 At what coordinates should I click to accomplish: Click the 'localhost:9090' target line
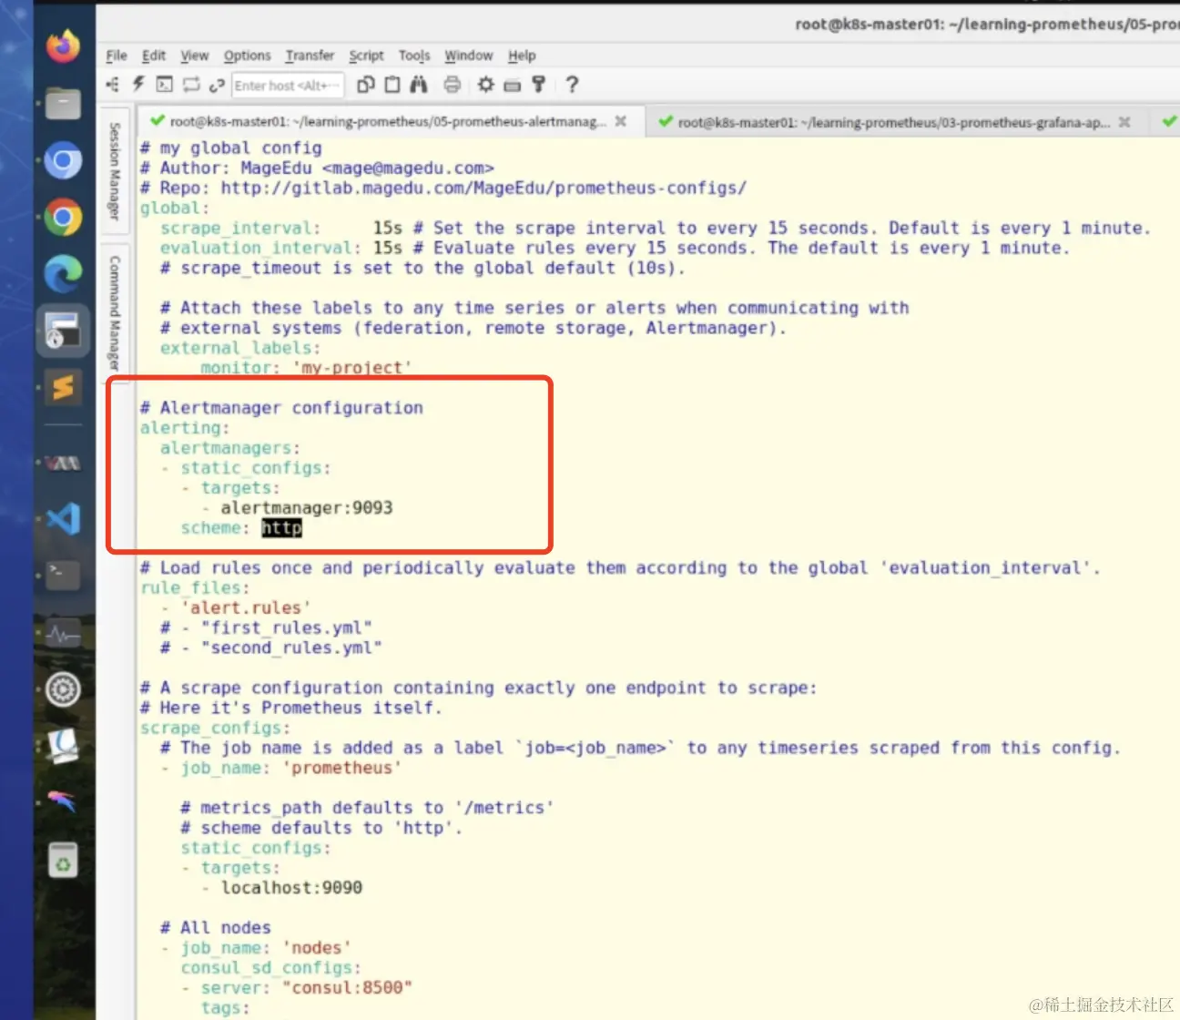tap(291, 888)
